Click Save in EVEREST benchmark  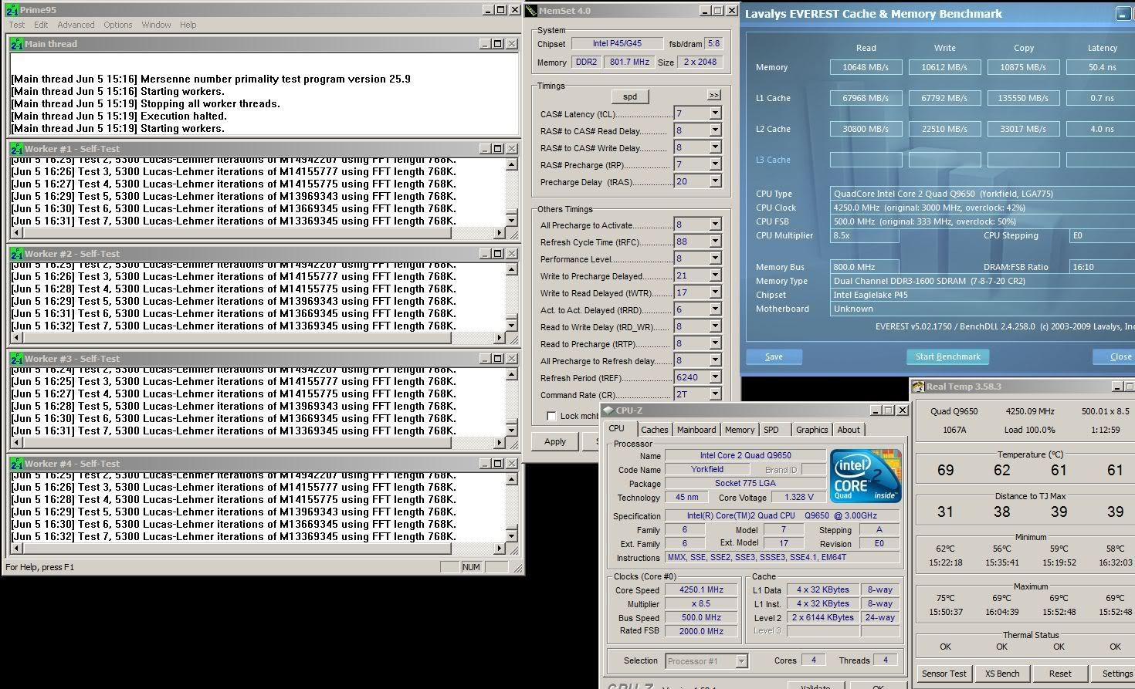[774, 356]
